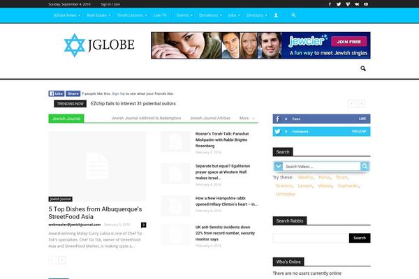Image resolution: width=419 pixels, height=279 pixels.
Task: Open the Twitter icon in top bar
Action: pyautogui.click(x=339, y=4)
